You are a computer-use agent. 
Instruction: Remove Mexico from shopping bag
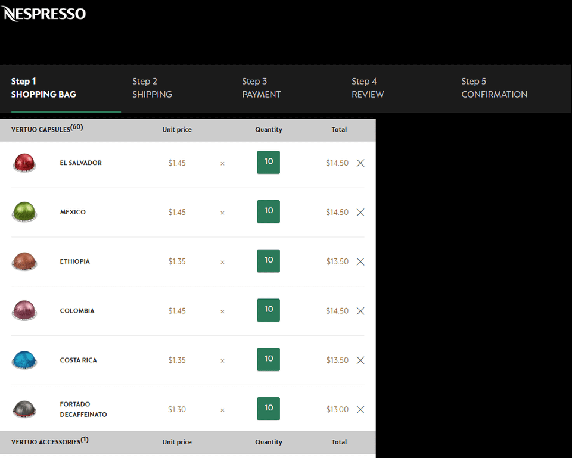(x=360, y=212)
